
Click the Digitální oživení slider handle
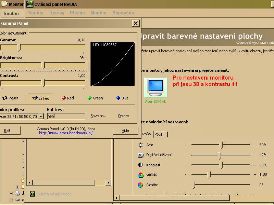click(x=220, y=155)
